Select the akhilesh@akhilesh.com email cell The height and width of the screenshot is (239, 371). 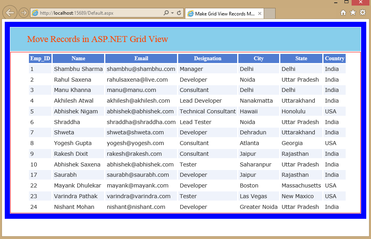[x=141, y=101]
